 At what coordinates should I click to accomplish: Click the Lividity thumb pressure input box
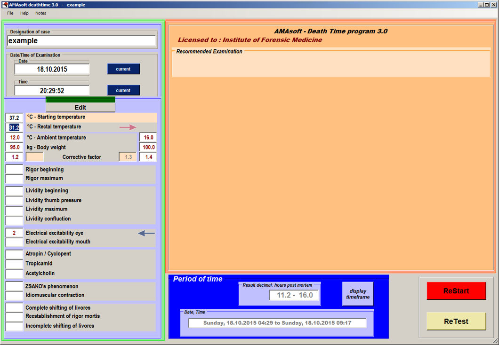(x=14, y=201)
